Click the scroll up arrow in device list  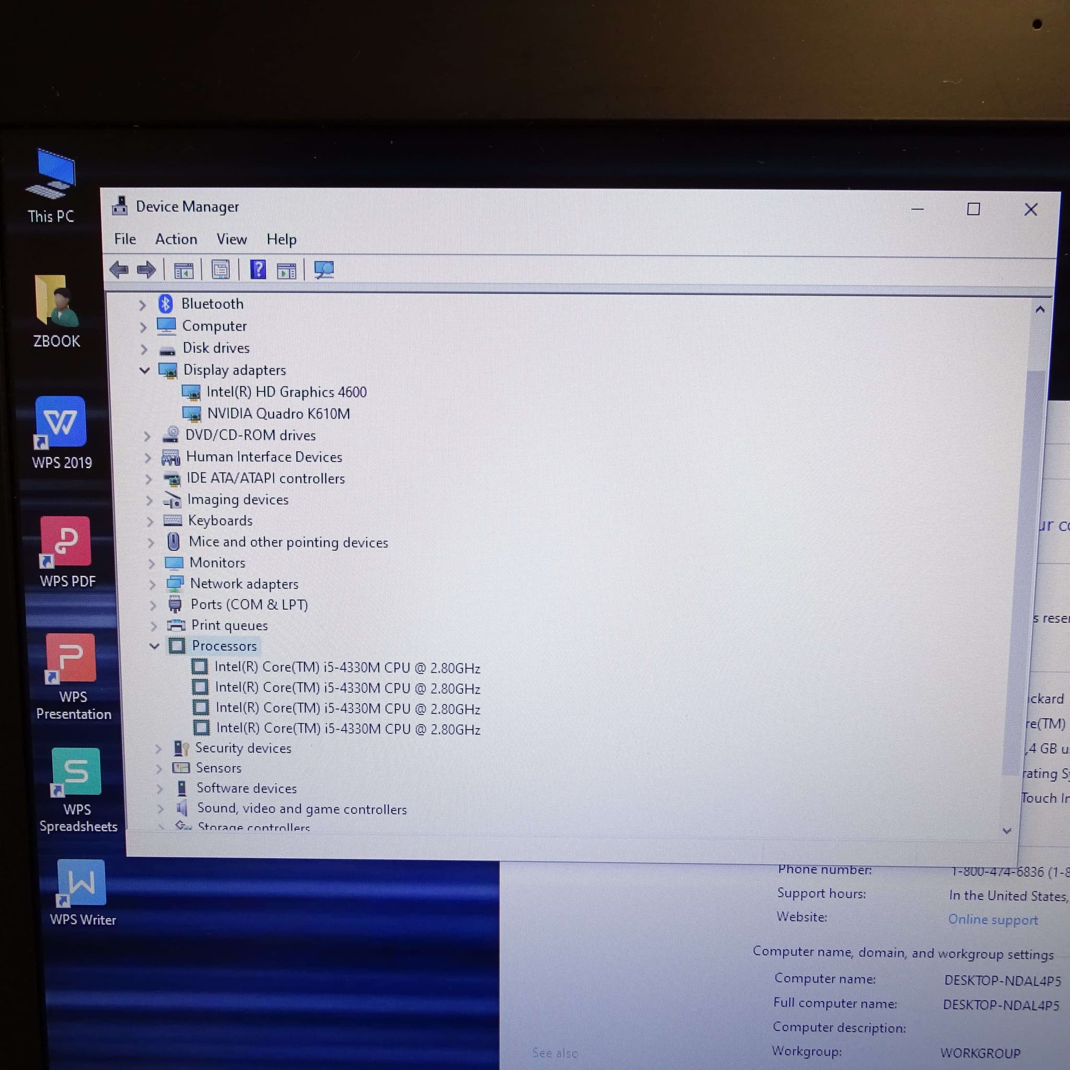(x=1040, y=310)
